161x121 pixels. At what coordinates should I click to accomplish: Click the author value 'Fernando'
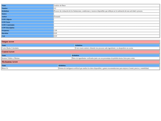point(57,17)
